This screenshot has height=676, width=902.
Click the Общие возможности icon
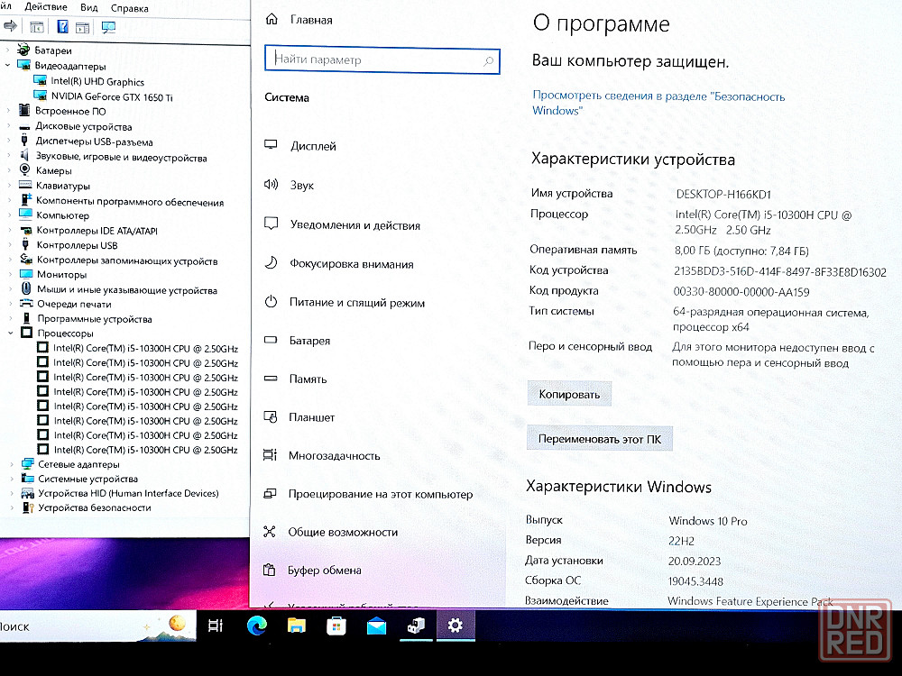[x=269, y=531]
